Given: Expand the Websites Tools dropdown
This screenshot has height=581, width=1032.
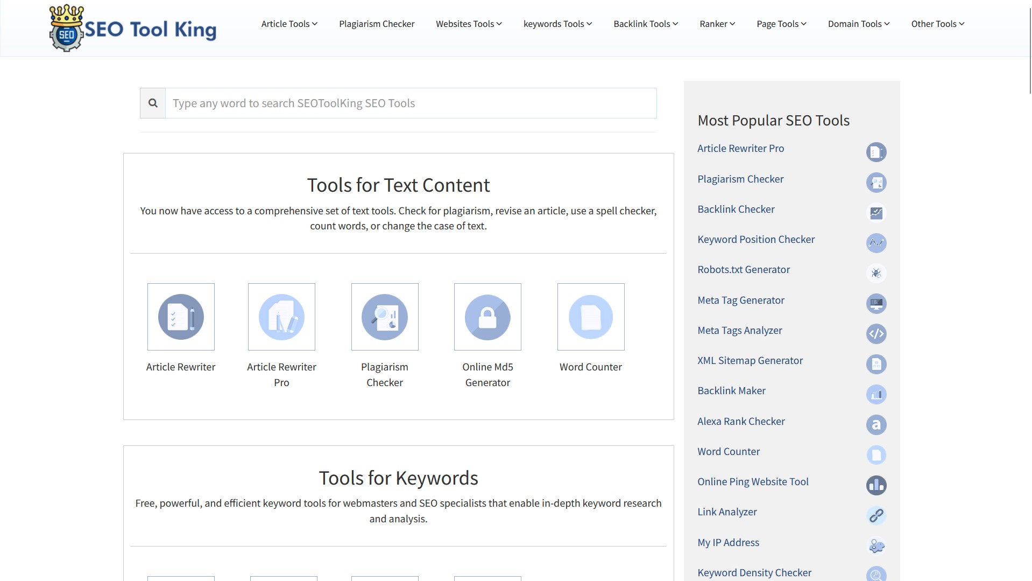Looking at the screenshot, I should [469, 24].
